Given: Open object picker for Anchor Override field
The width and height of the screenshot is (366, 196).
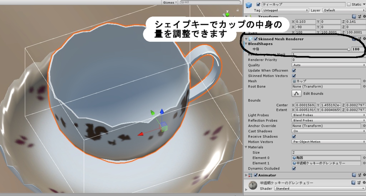Looking at the screenshot, I should pos(364,126).
